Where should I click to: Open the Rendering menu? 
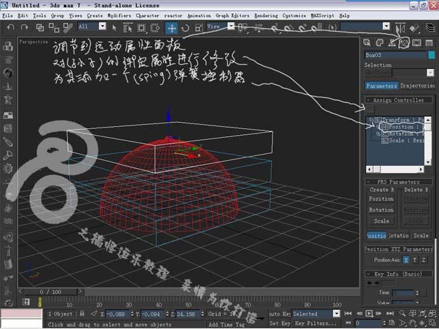coord(266,16)
